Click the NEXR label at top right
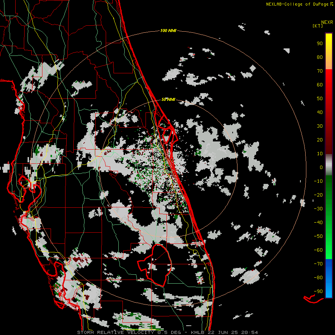Image resolution: width=335 pixels, height=335 pixels. [327, 22]
